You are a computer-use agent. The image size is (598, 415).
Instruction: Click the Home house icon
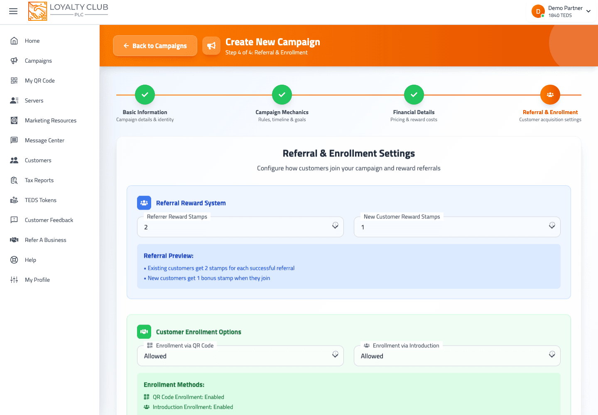pos(14,41)
